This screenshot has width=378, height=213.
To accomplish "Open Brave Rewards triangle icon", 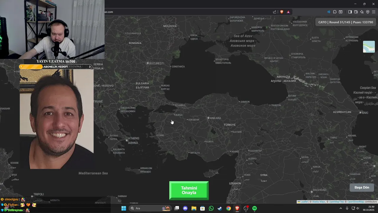I will [x=288, y=12].
